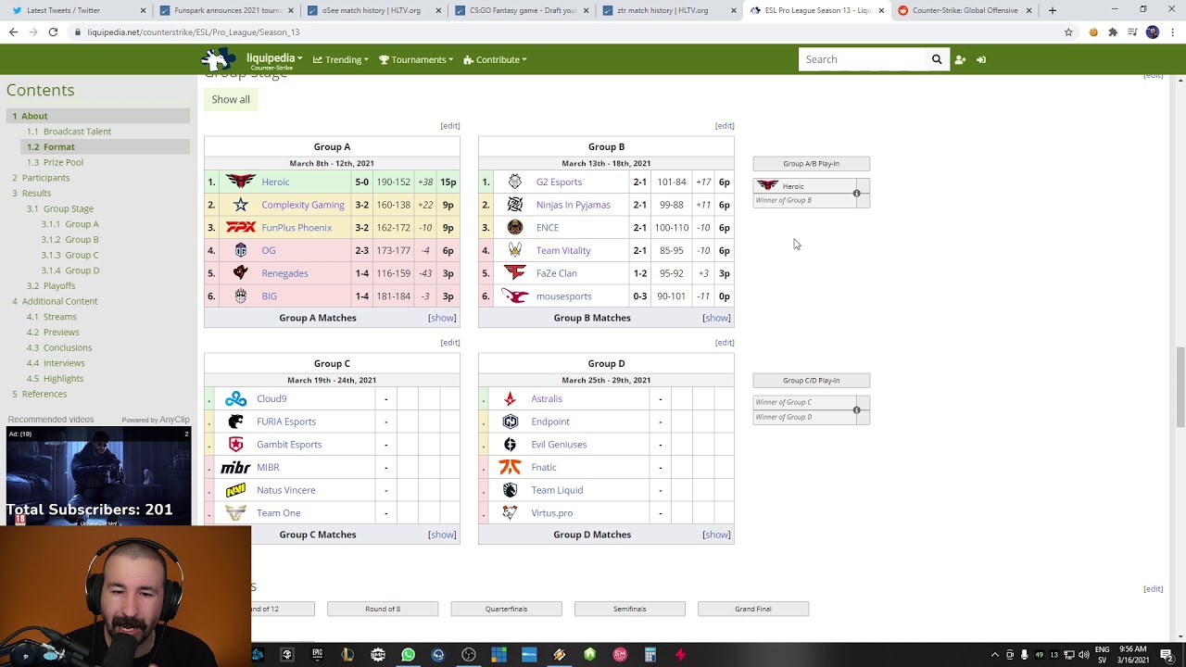Open the Tournaments dropdown menu
Image resolution: width=1186 pixels, height=667 pixels.
(x=416, y=59)
